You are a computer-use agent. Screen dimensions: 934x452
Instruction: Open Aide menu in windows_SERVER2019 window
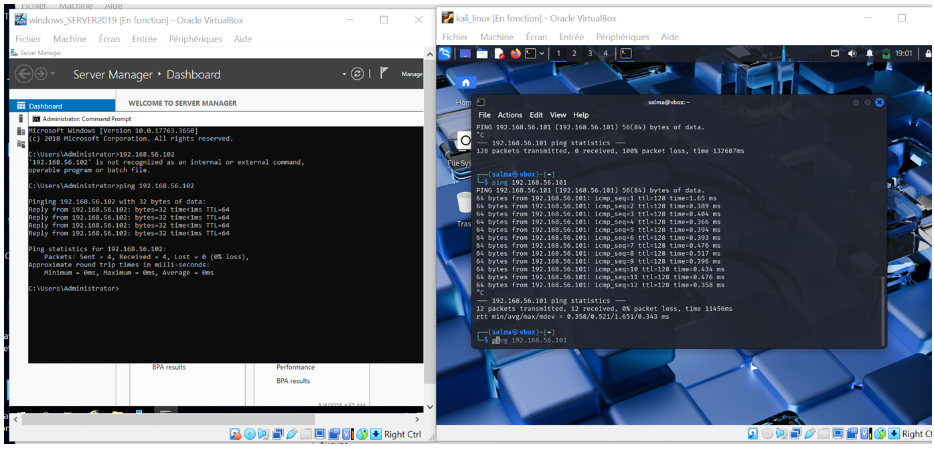(x=243, y=39)
